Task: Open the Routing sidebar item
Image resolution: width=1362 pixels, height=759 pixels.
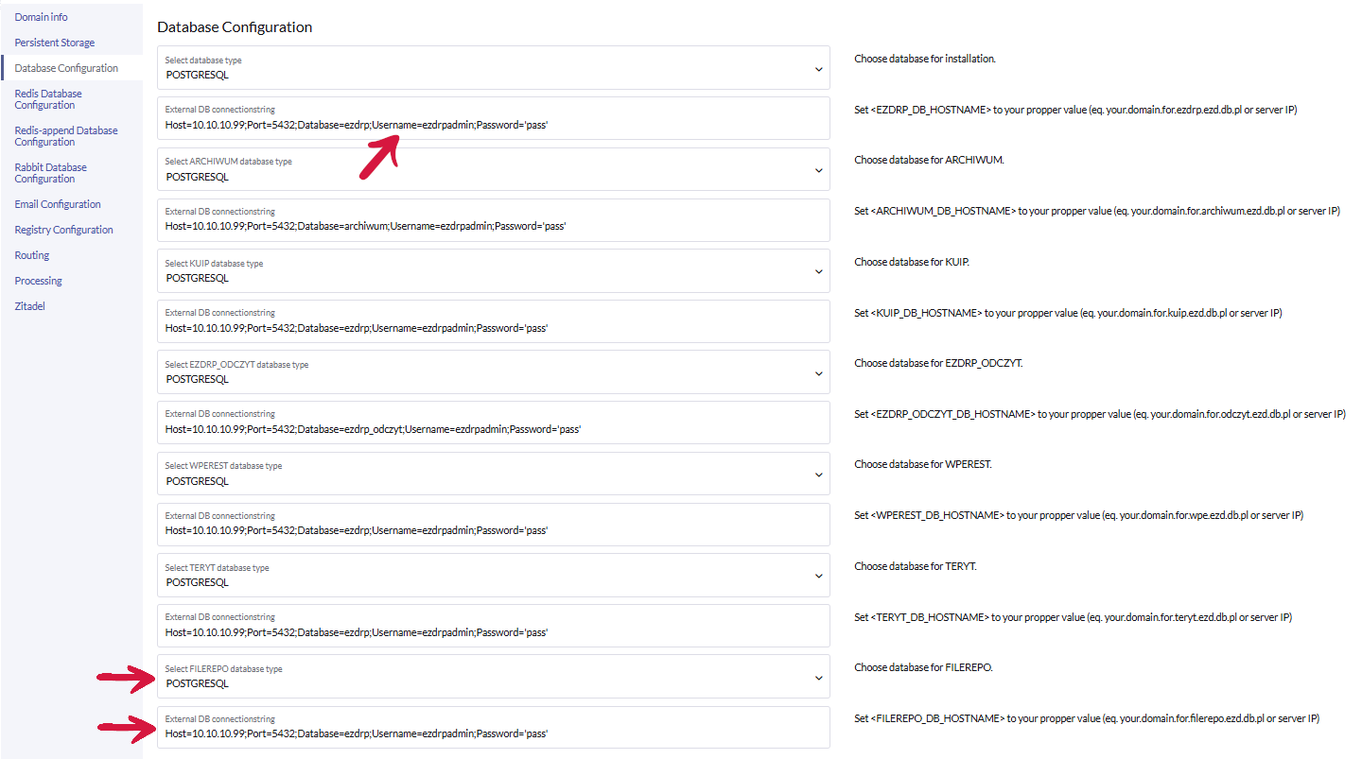Action: point(31,255)
